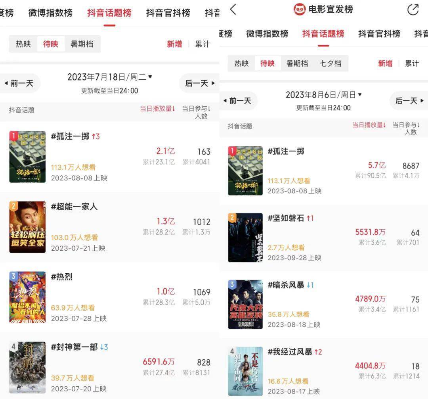Viewport: 428px width, 399px height.
Task: Expand date picker for 2023年7月18日
Action: 109,77
